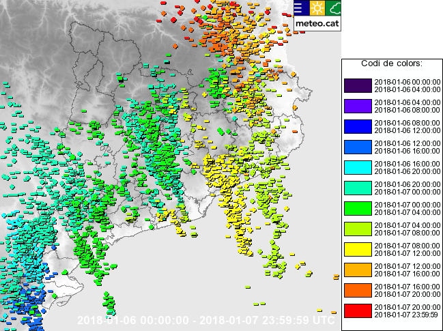Click the amber 12:00–16:00 legend swatch
443x331 pixels.
358,270
